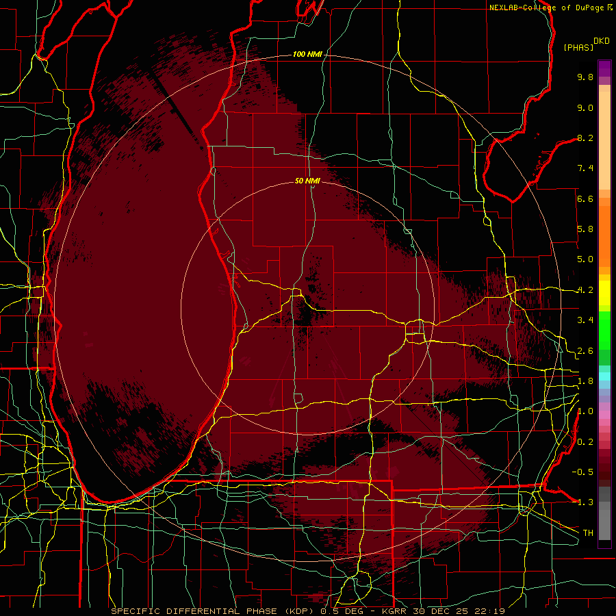Select the 5.8 scale value
Image resolution: width=616 pixels, height=616 pixels.
(x=585, y=229)
